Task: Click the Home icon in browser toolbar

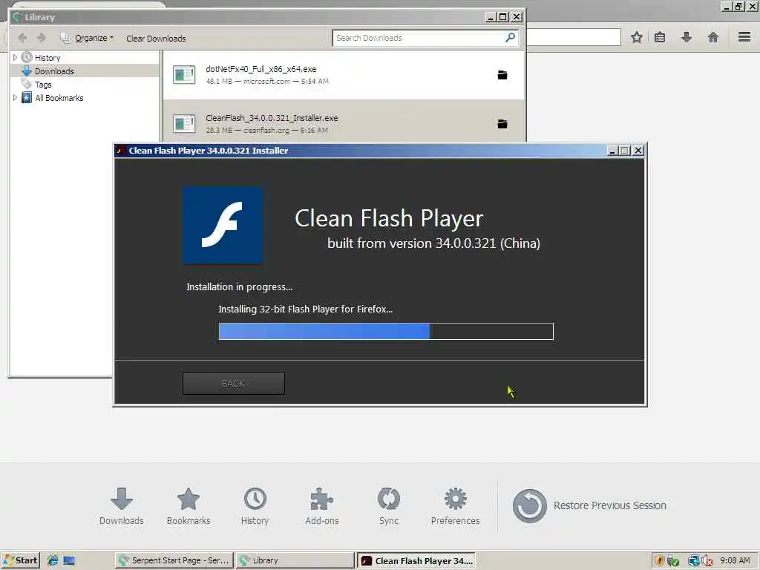Action: 712,37
